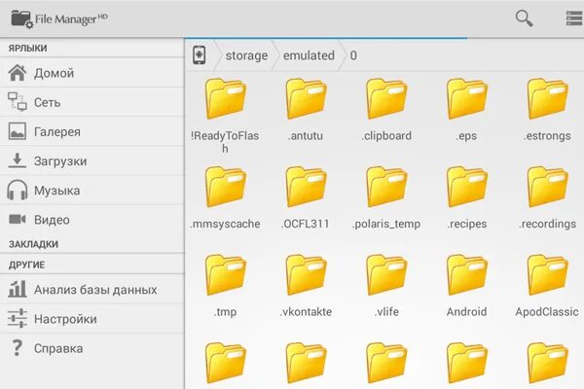Click the ЗАКЛАДКИ section header
The width and height of the screenshot is (584, 389).
coord(33,244)
